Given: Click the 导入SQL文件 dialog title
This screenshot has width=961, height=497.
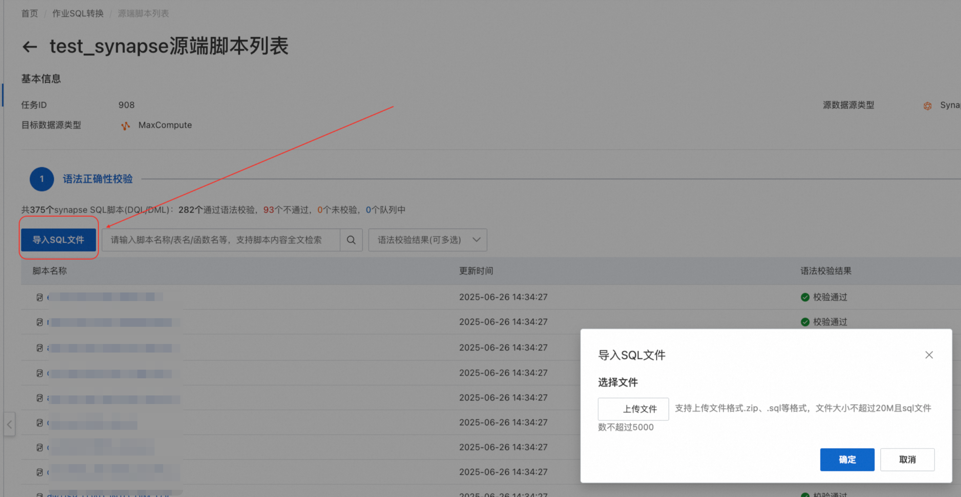Looking at the screenshot, I should click(631, 355).
